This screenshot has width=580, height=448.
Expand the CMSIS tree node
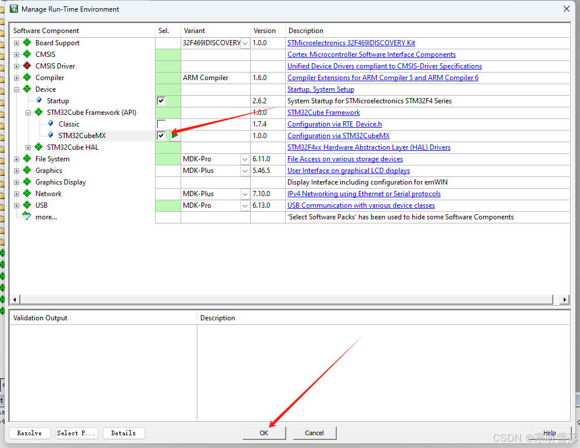pyautogui.click(x=16, y=55)
